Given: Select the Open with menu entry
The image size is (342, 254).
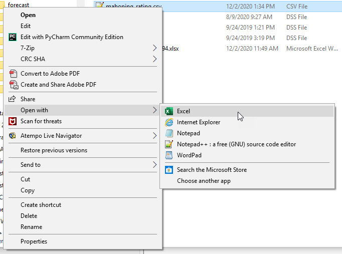Looking at the screenshot, I should point(83,110).
